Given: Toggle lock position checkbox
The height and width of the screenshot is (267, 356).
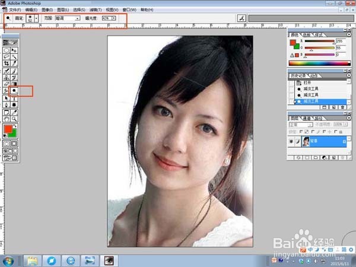Looking at the screenshot, I should pos(324,132).
